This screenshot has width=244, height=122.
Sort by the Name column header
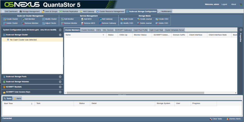[x=85, y=35]
